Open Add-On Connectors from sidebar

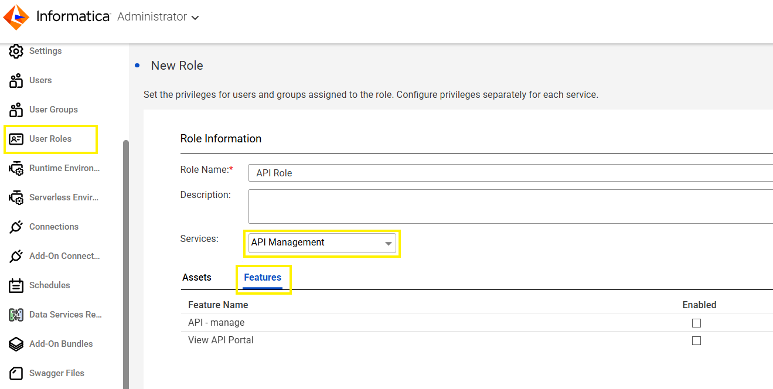[x=64, y=256]
